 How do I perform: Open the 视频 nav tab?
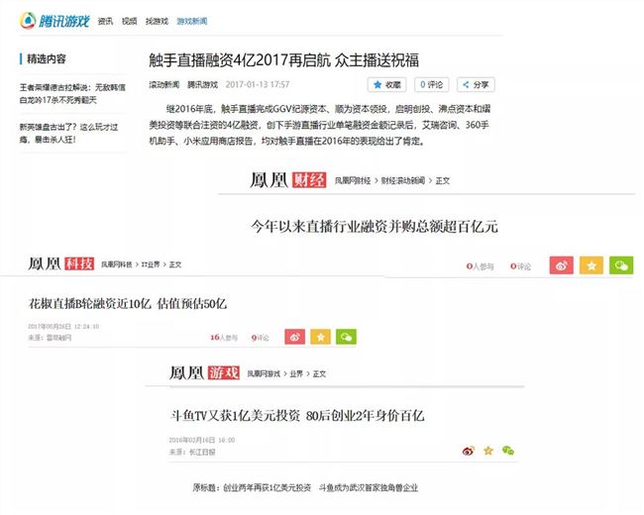pos(130,21)
